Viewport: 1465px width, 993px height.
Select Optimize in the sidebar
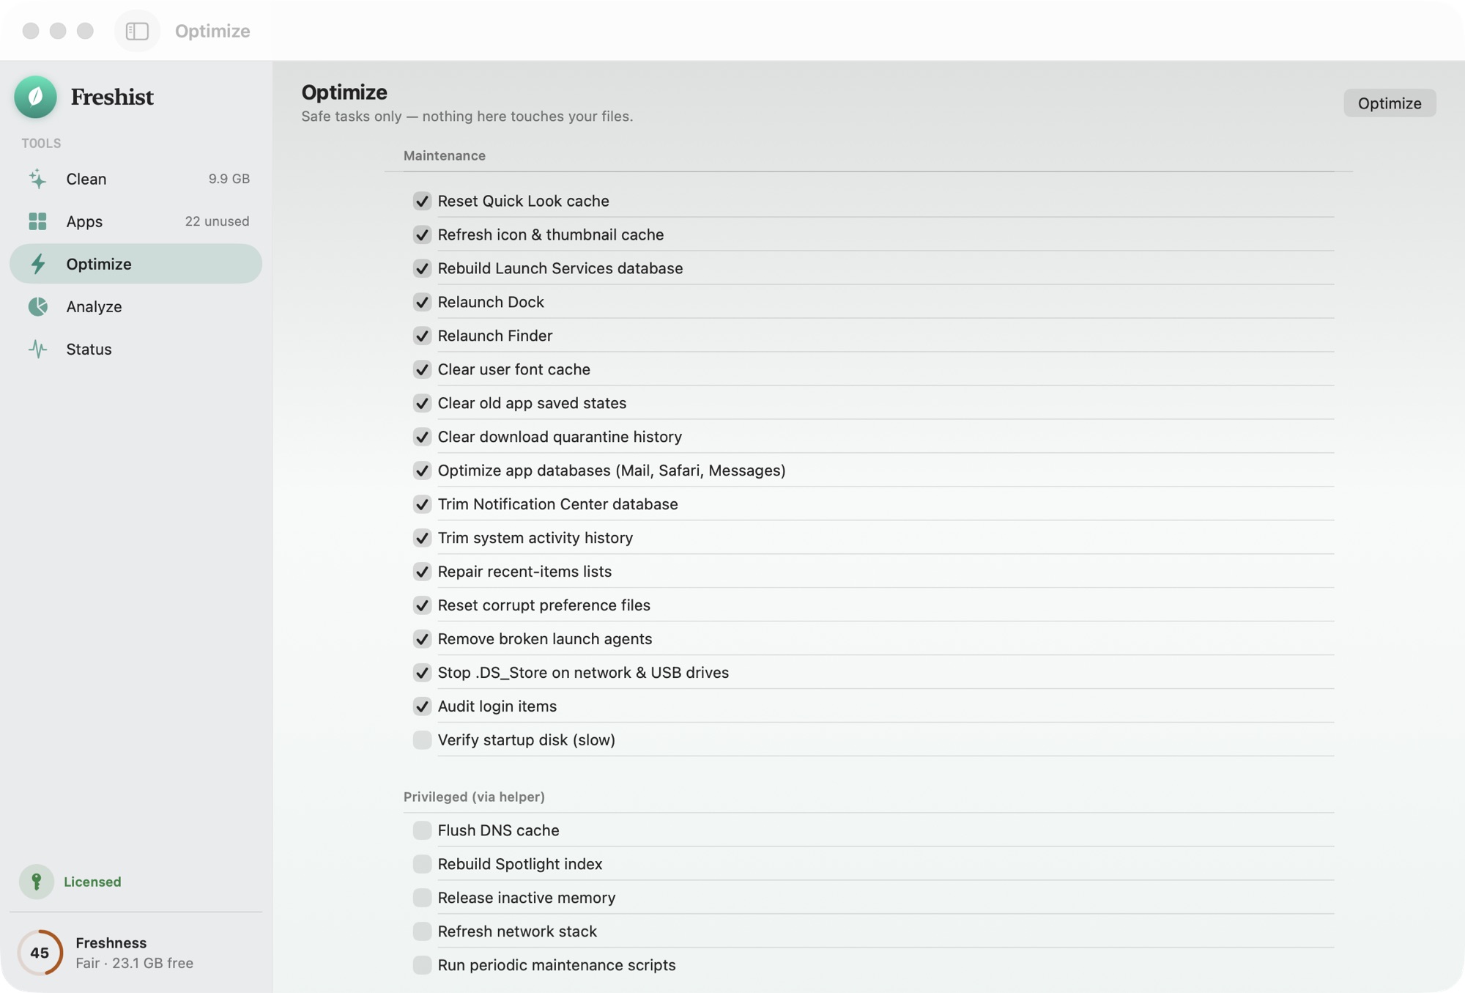click(x=136, y=264)
